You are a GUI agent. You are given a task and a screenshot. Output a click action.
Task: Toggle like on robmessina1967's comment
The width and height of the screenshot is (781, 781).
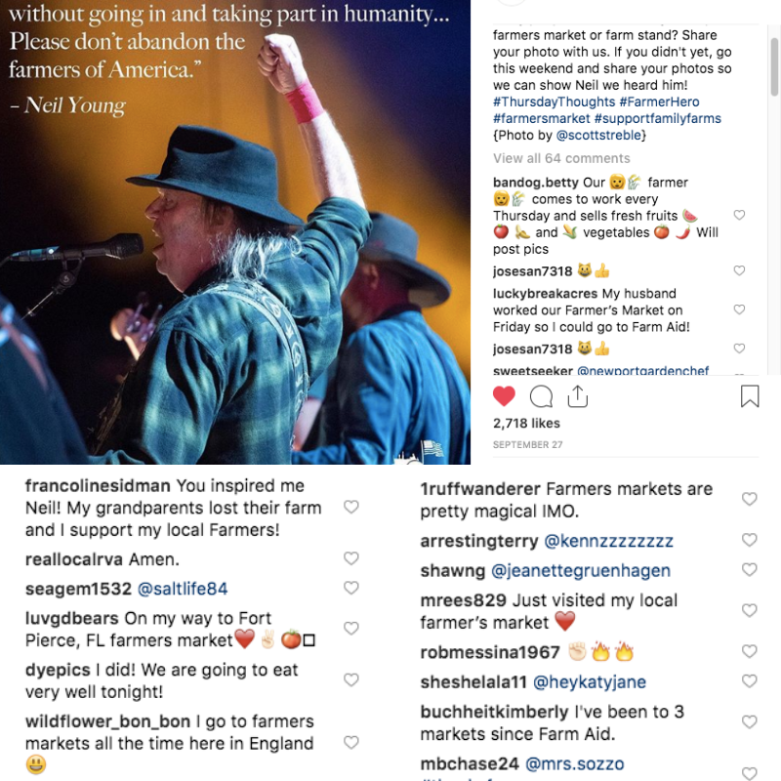coord(750,651)
